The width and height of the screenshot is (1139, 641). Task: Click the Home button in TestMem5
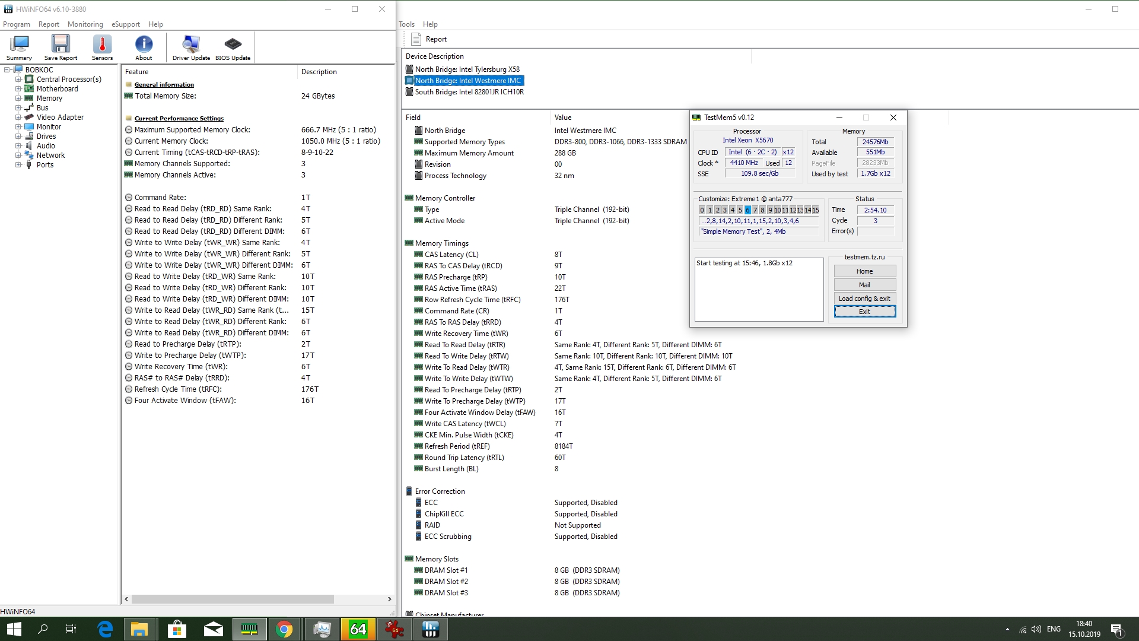(864, 271)
